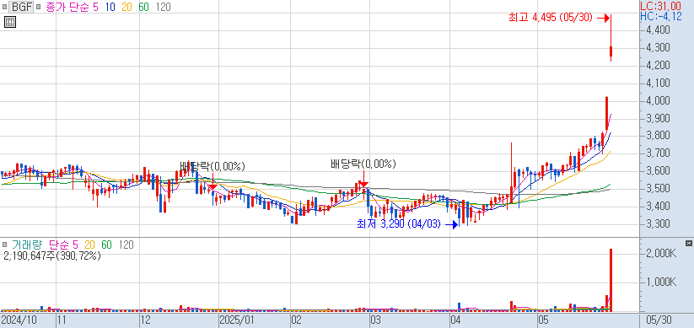Click the 3,800 price axis label
The height and width of the screenshot is (328, 694).
658,136
